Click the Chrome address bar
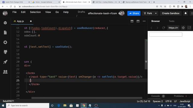Screen dimensions: 193x108 86,7
